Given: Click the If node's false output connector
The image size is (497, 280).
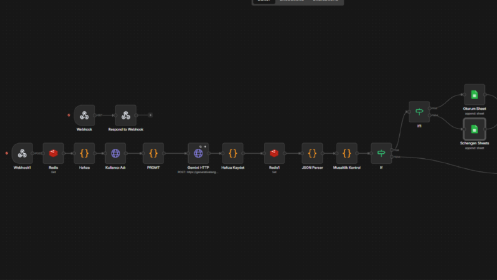Looking at the screenshot, I should pyautogui.click(x=392, y=157).
